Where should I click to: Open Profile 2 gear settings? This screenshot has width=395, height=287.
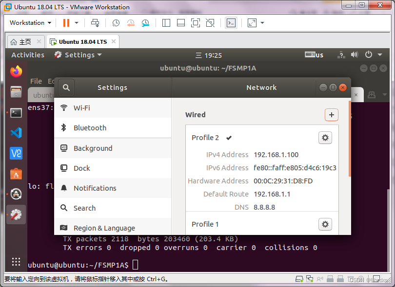(325, 138)
